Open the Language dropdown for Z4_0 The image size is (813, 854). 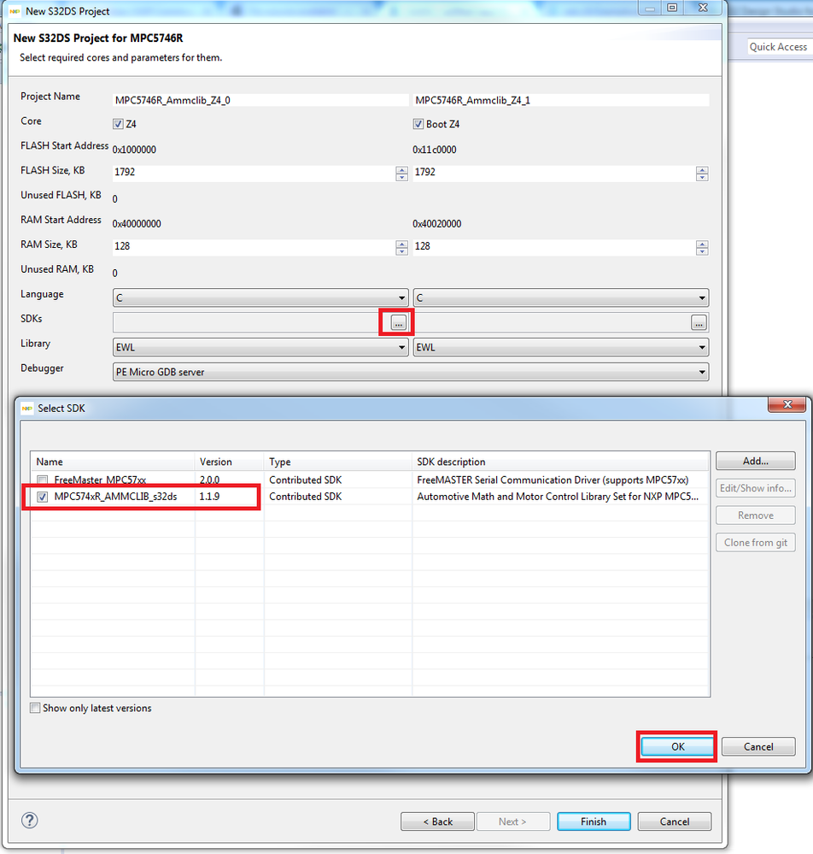pyautogui.click(x=260, y=298)
